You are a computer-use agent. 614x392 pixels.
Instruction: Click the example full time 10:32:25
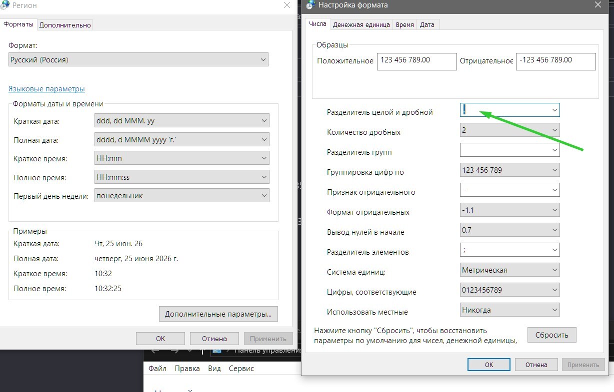coord(108,289)
